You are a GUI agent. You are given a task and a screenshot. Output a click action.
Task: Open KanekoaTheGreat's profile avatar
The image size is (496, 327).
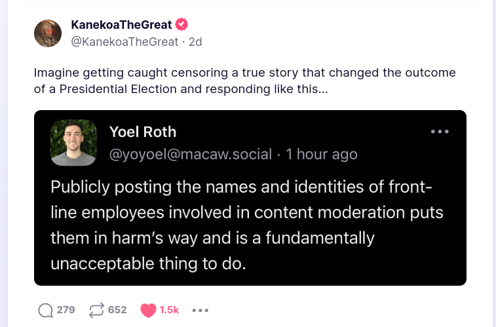click(x=48, y=33)
